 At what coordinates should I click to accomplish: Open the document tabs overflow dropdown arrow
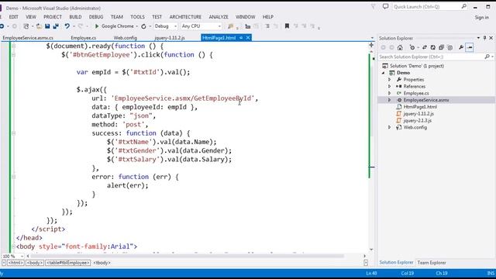(372, 38)
